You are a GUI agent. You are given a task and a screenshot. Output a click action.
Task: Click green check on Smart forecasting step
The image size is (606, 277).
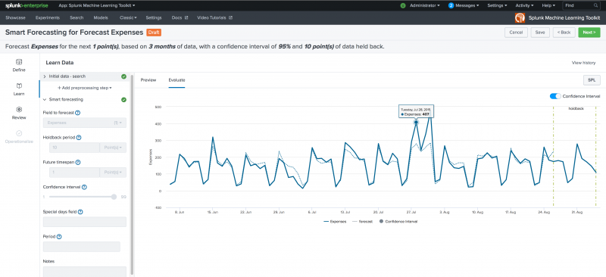[x=123, y=100]
